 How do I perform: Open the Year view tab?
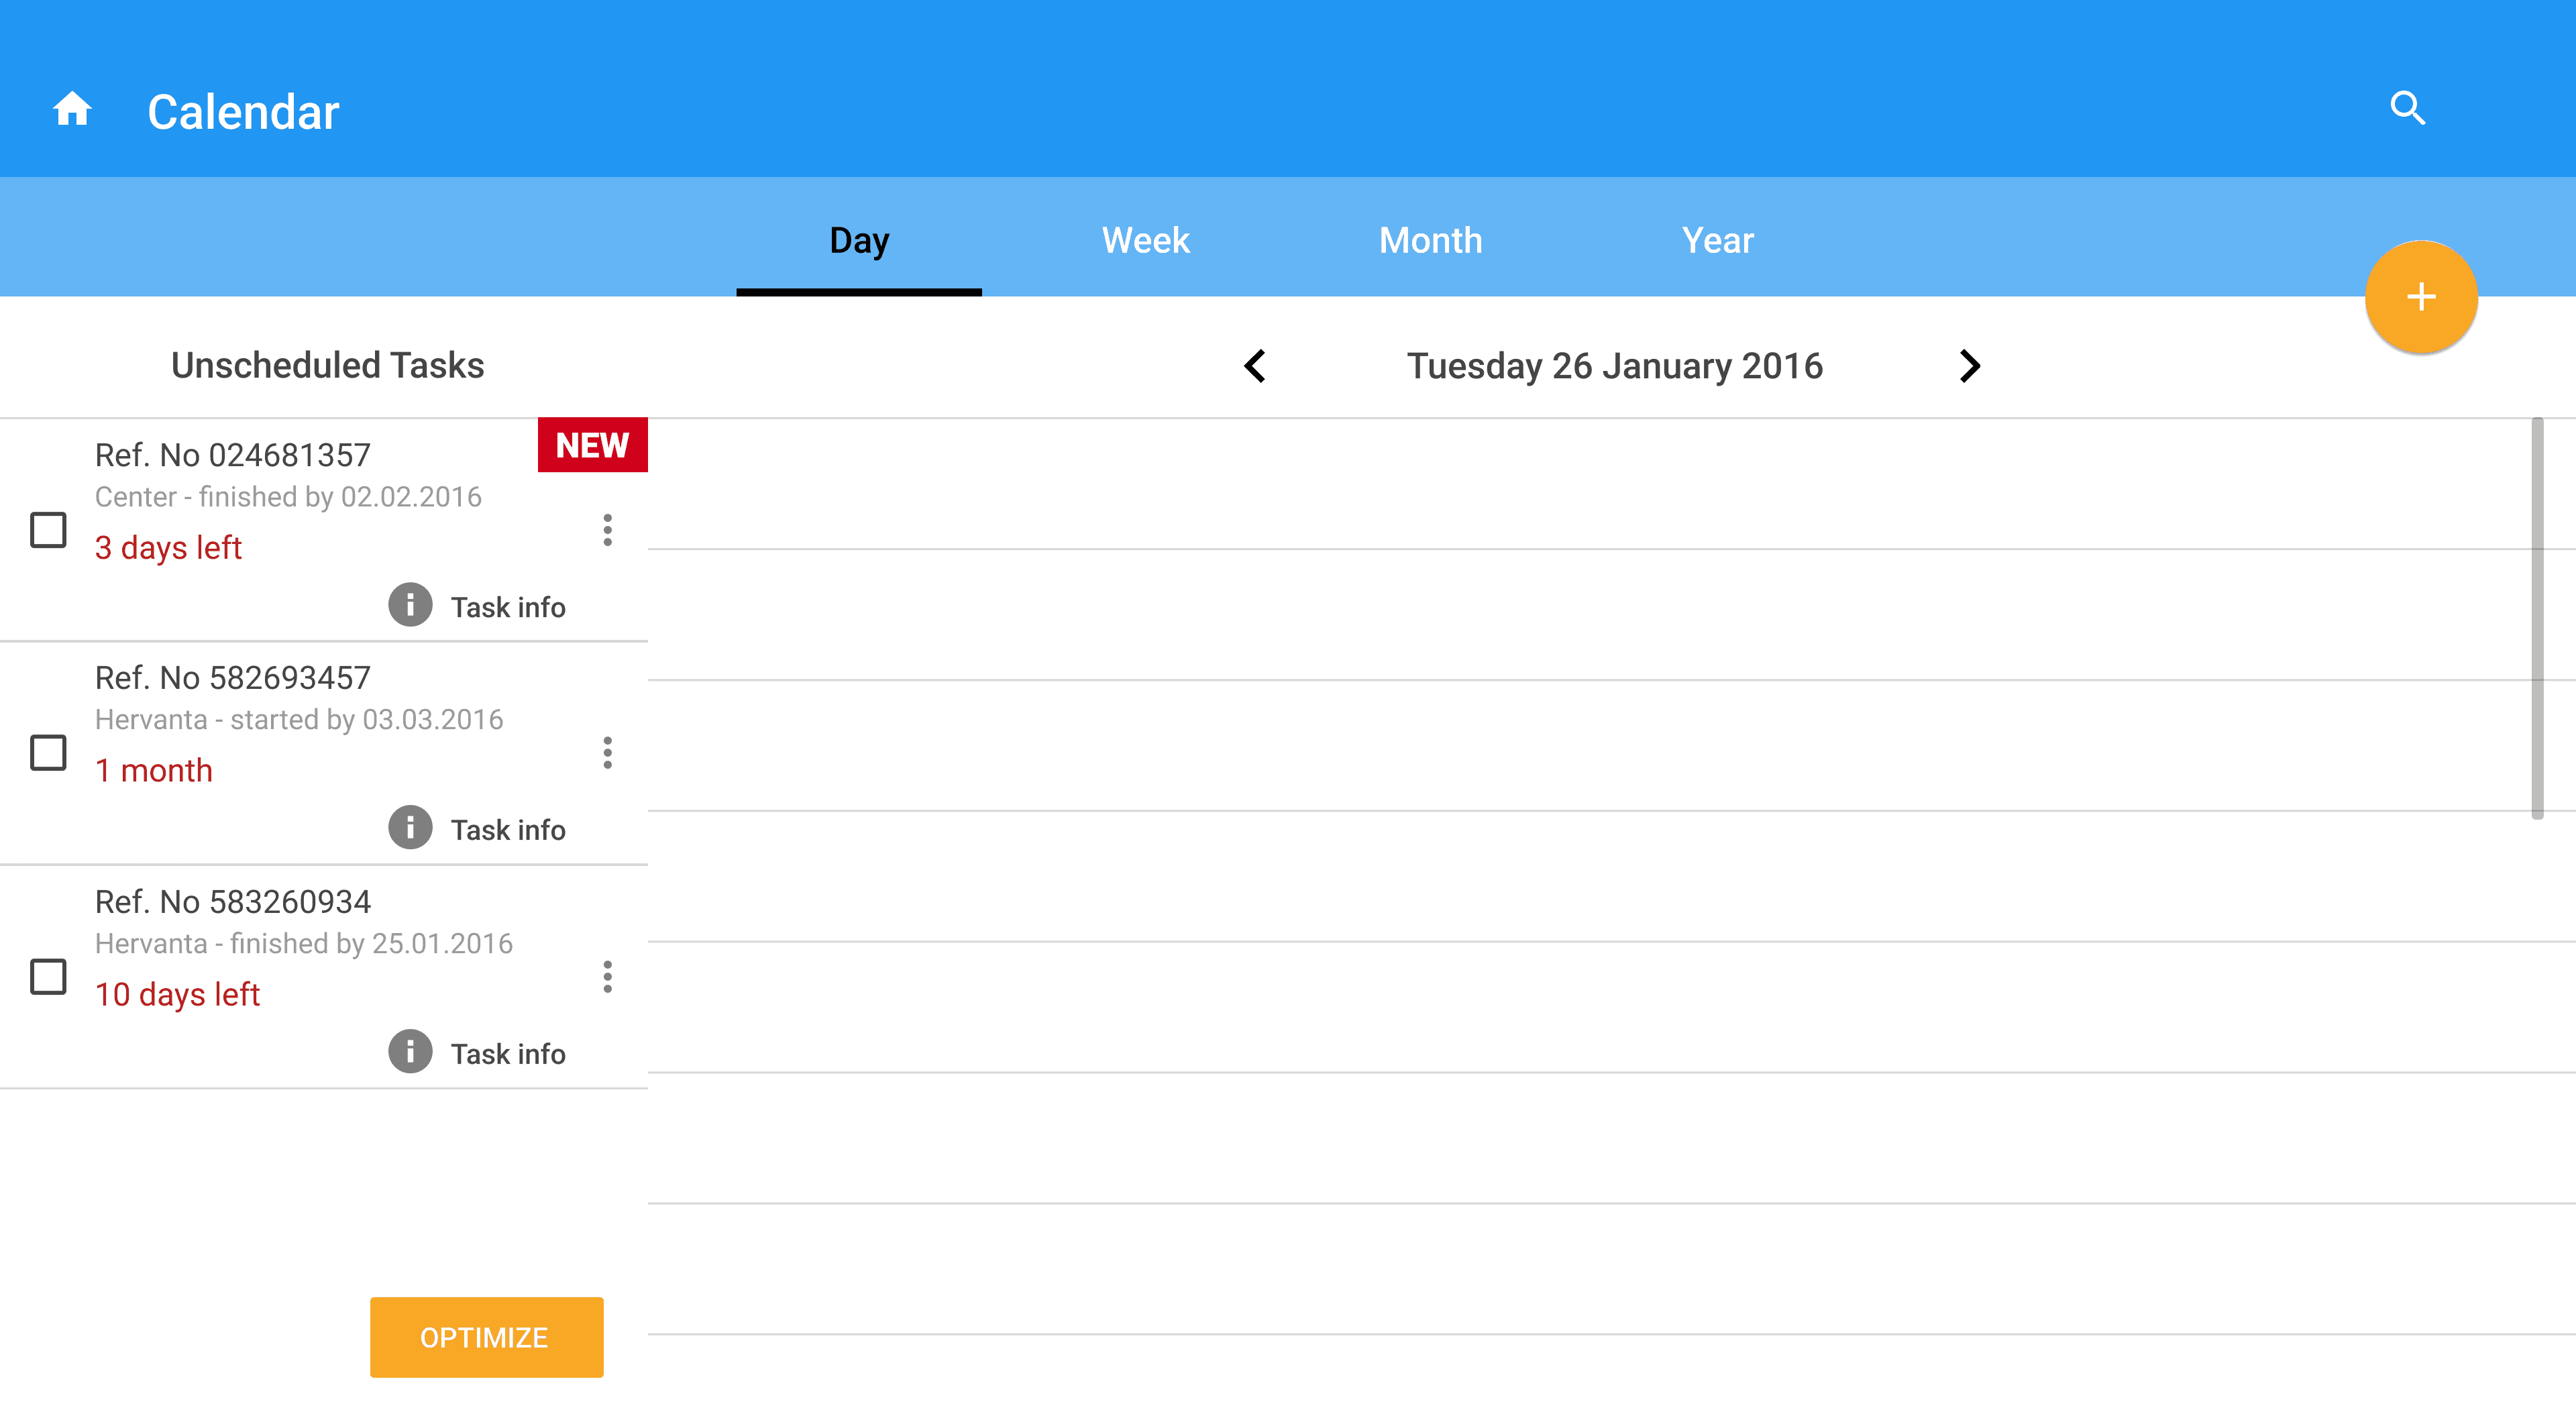(1717, 240)
